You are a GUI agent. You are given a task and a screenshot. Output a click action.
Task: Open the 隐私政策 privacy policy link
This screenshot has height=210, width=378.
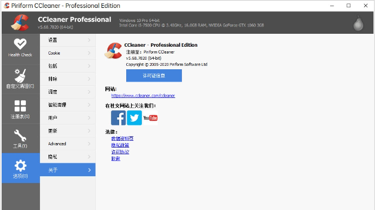(120, 145)
